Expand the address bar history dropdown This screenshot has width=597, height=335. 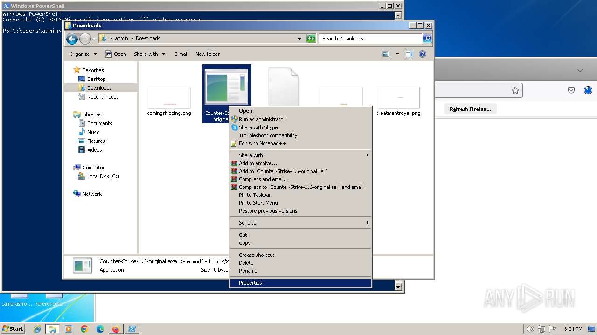pos(299,39)
